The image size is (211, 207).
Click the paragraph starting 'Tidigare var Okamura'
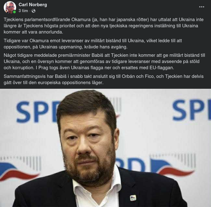point(93,44)
